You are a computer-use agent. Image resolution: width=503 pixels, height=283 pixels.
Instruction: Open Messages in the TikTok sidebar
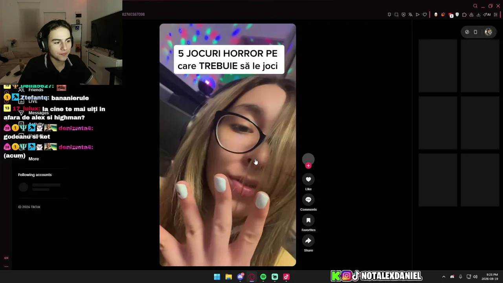pyautogui.click(x=33, y=113)
